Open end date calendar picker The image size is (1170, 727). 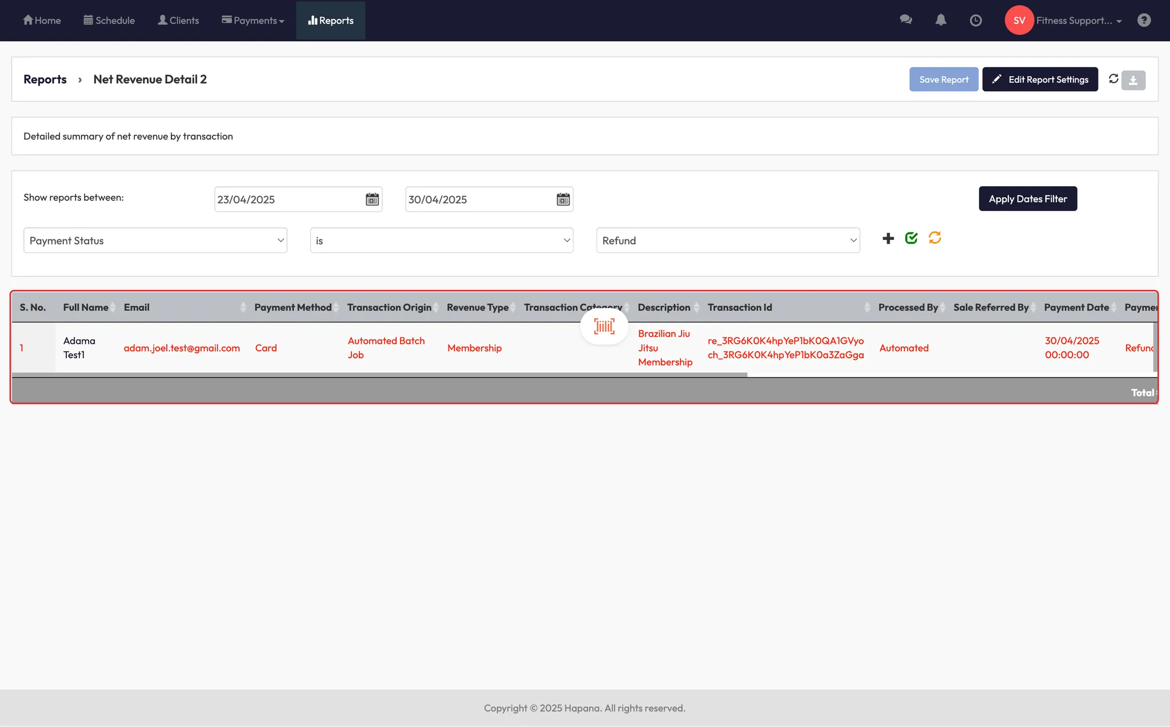563,199
